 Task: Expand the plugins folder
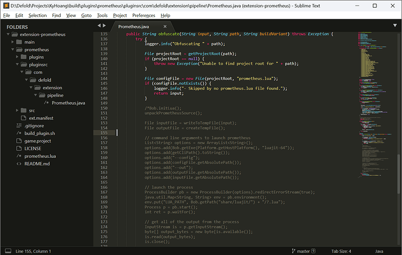pyautogui.click(x=17, y=57)
